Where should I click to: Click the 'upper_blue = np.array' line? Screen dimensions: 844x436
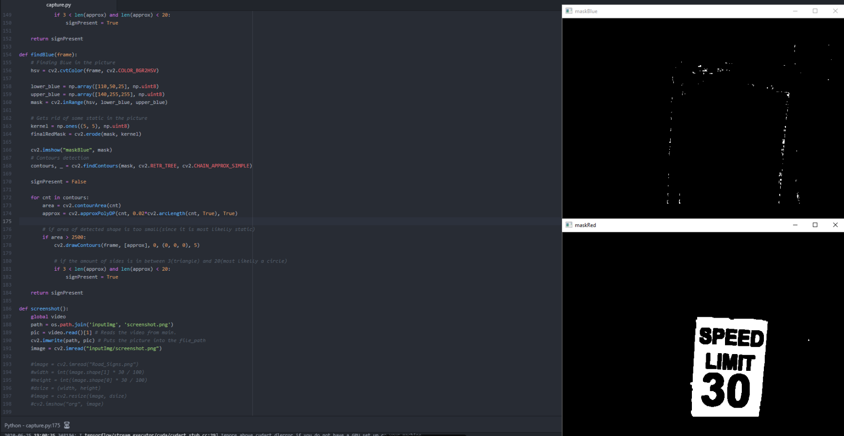97,94
